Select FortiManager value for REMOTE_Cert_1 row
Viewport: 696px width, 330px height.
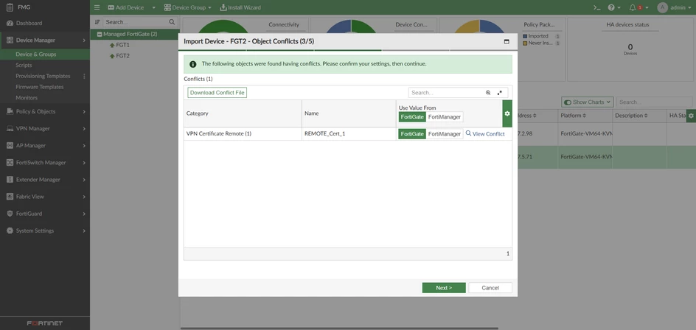tap(445, 133)
